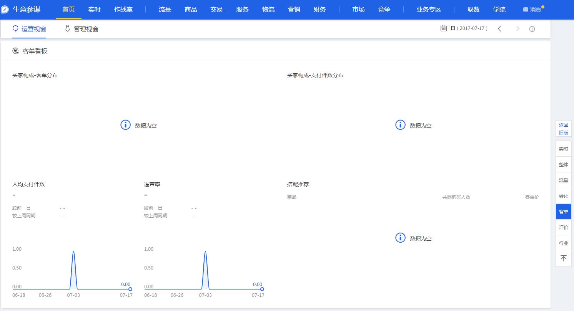Open the 流量 menu
Screen dimensions: 574x311
(165, 9)
